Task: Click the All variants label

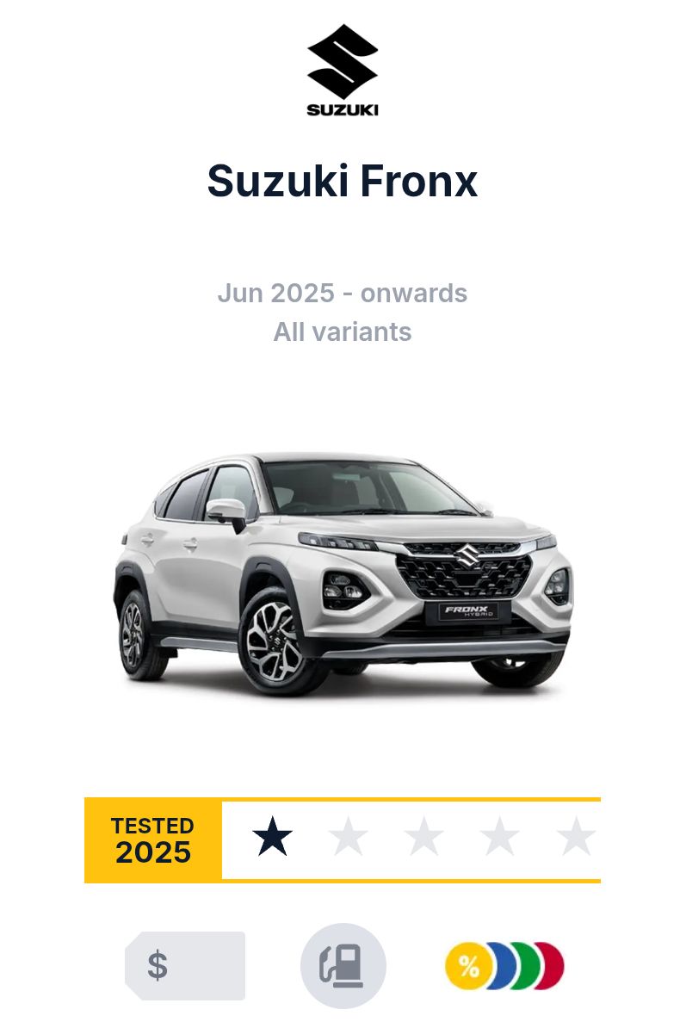Action: 343,331
